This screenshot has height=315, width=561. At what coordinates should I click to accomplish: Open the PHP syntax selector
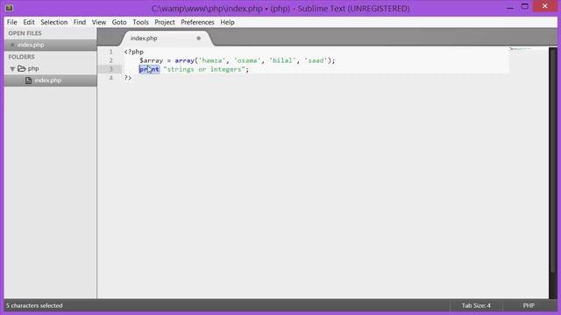pos(529,305)
